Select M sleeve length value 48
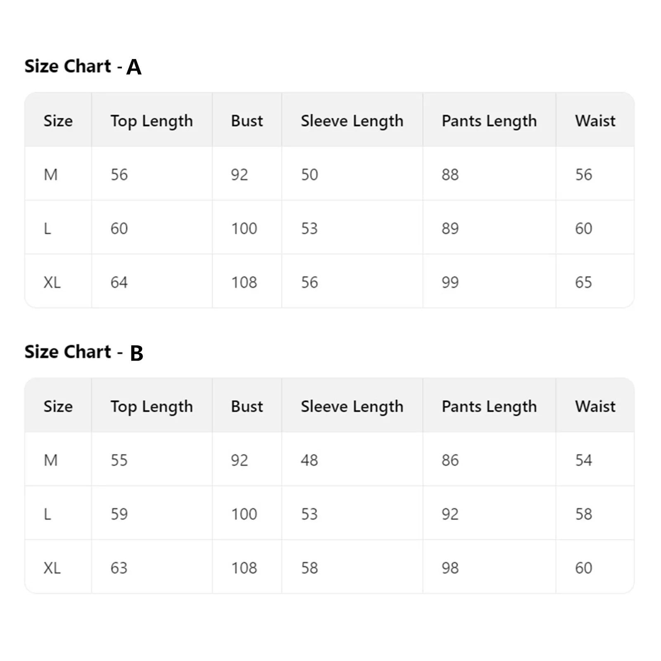Image resolution: width=661 pixels, height=661 pixels. (309, 460)
